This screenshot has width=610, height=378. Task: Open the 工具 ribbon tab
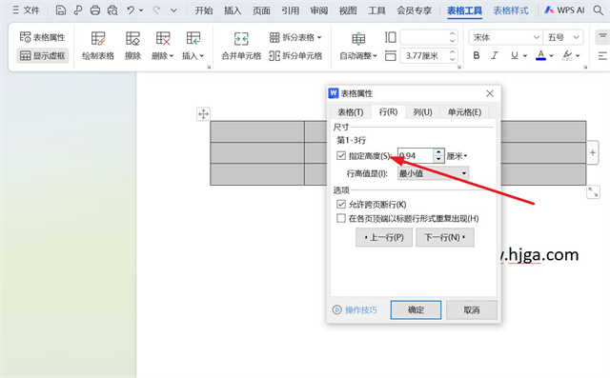click(x=376, y=10)
